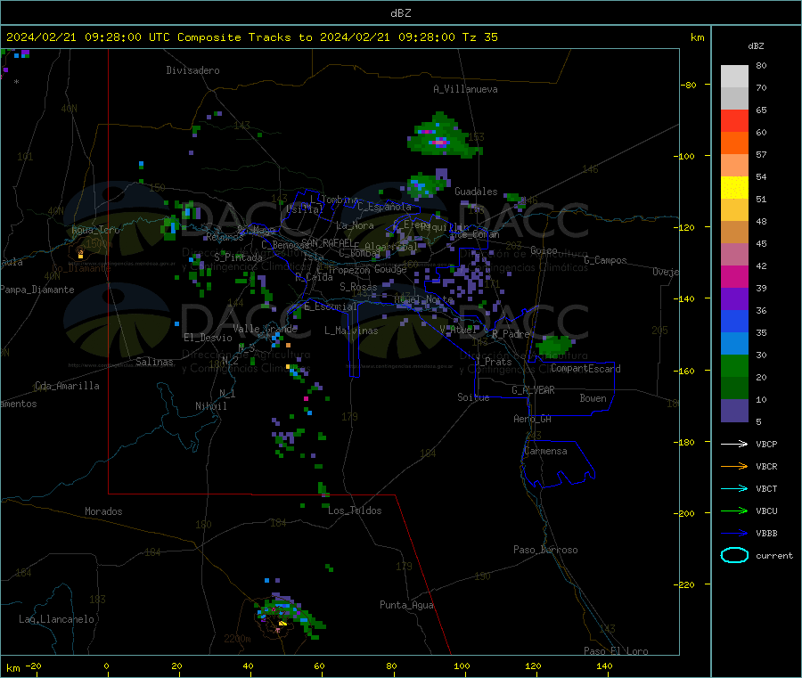
Task: Click the 'La_Nora' map label
Action: [355, 225]
